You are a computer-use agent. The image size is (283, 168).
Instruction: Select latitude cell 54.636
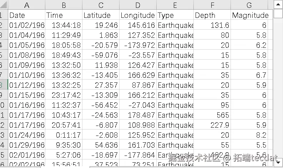coord(101,144)
